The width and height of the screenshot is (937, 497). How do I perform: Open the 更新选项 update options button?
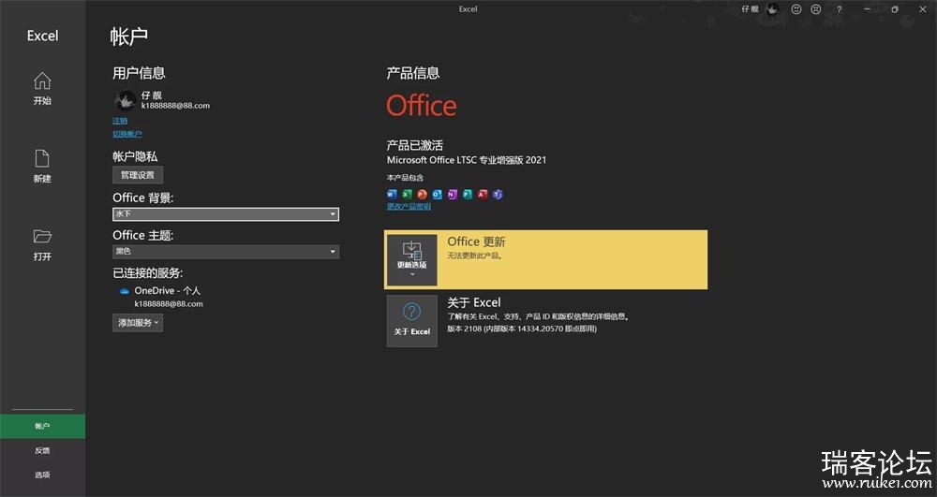tap(411, 259)
